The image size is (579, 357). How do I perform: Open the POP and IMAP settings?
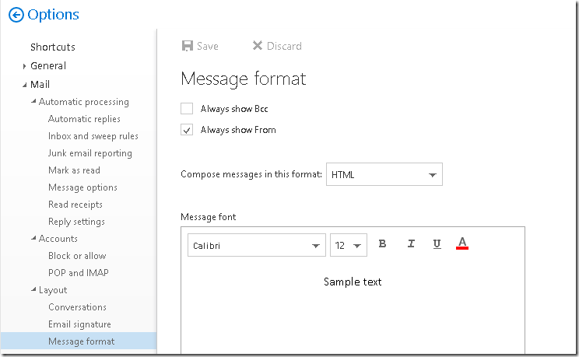79,273
